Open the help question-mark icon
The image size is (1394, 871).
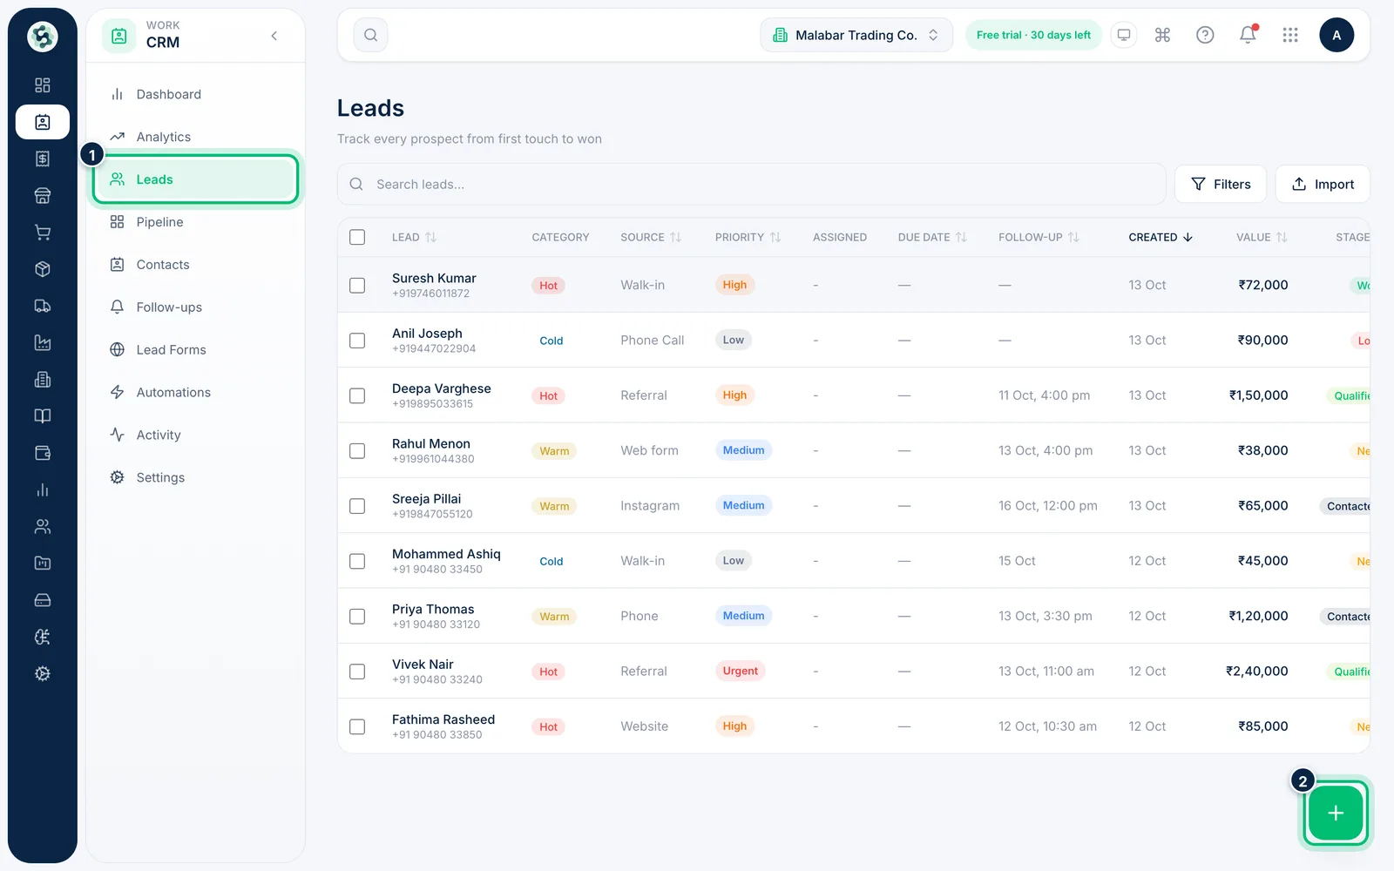(1205, 35)
